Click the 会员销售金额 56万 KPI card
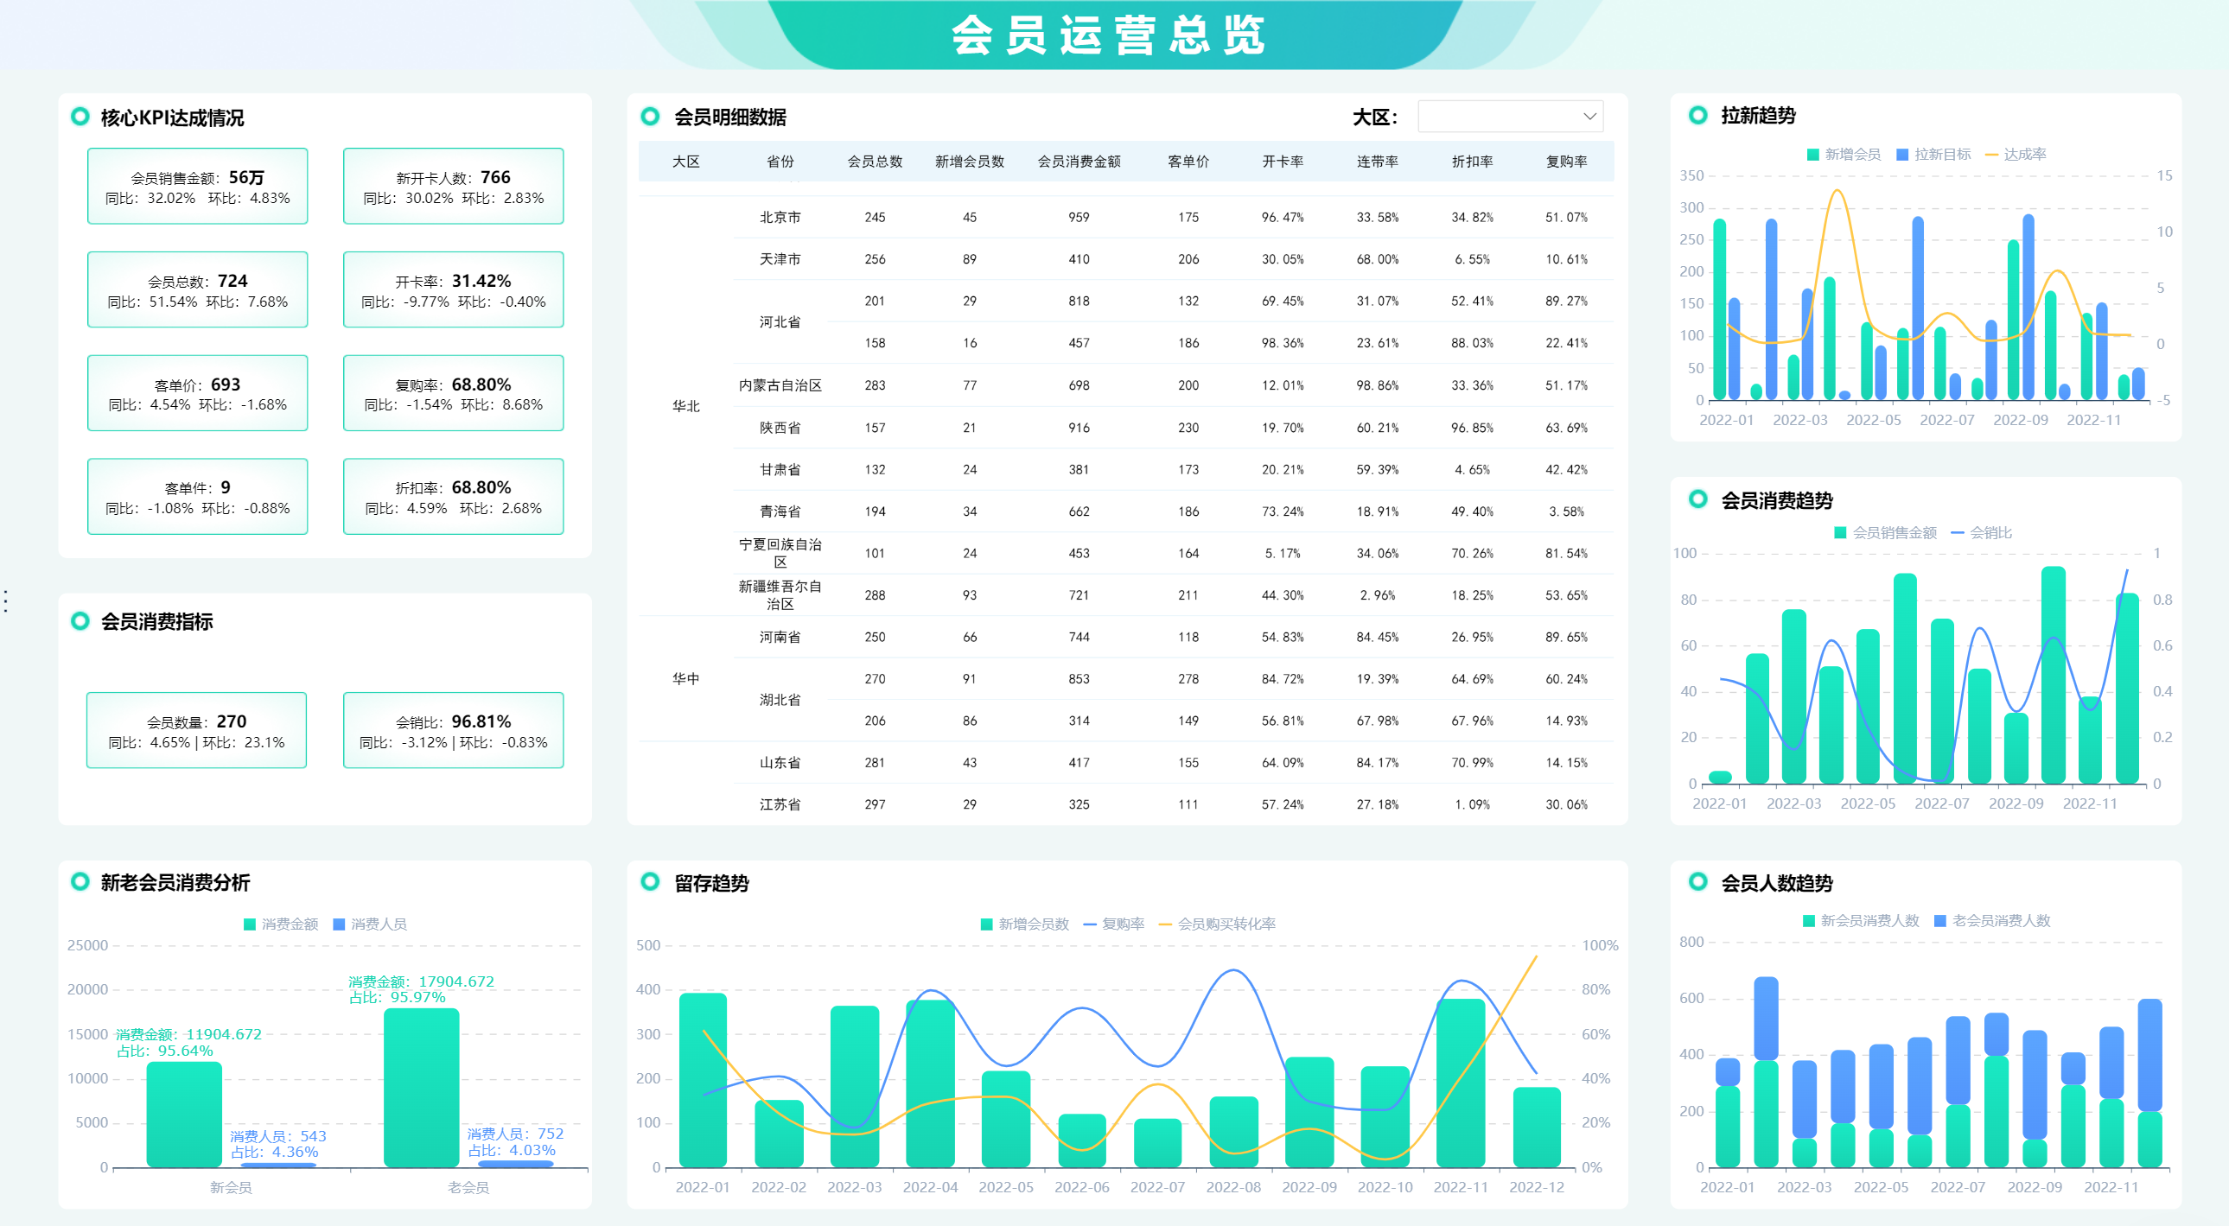 [x=197, y=187]
